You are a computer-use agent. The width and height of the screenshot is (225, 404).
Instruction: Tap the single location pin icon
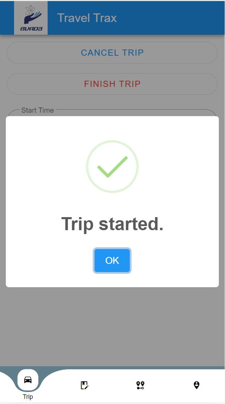click(x=196, y=385)
